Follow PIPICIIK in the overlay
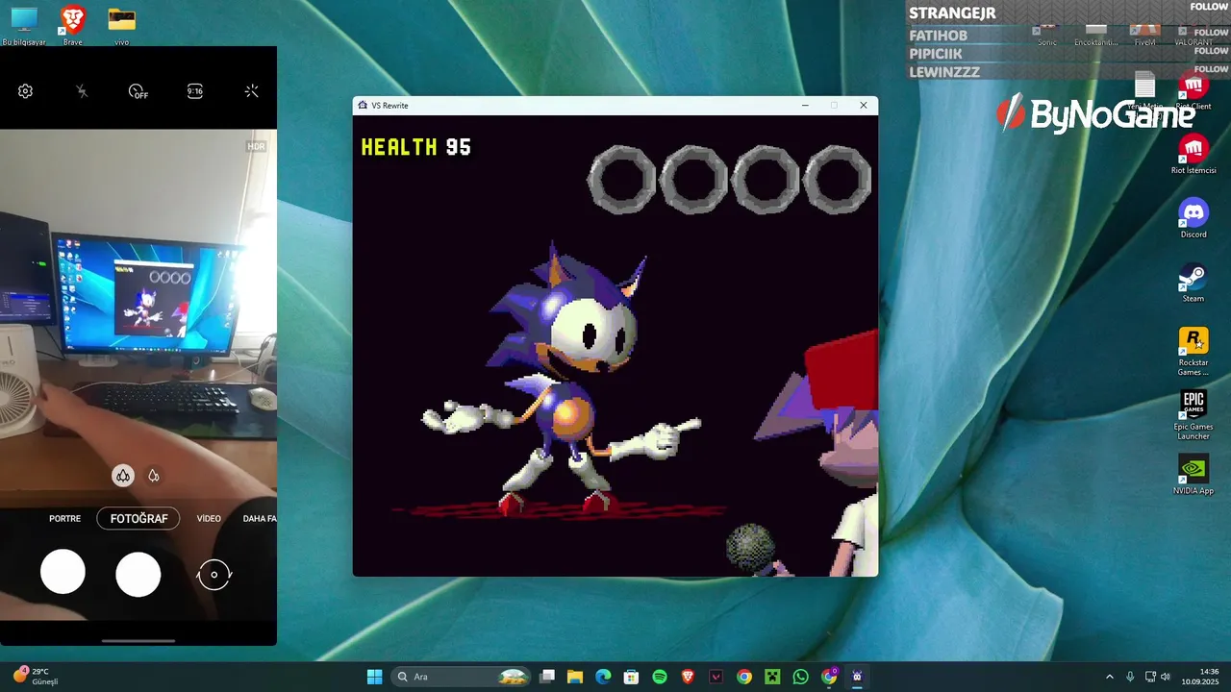This screenshot has height=692, width=1231. (x=1212, y=51)
